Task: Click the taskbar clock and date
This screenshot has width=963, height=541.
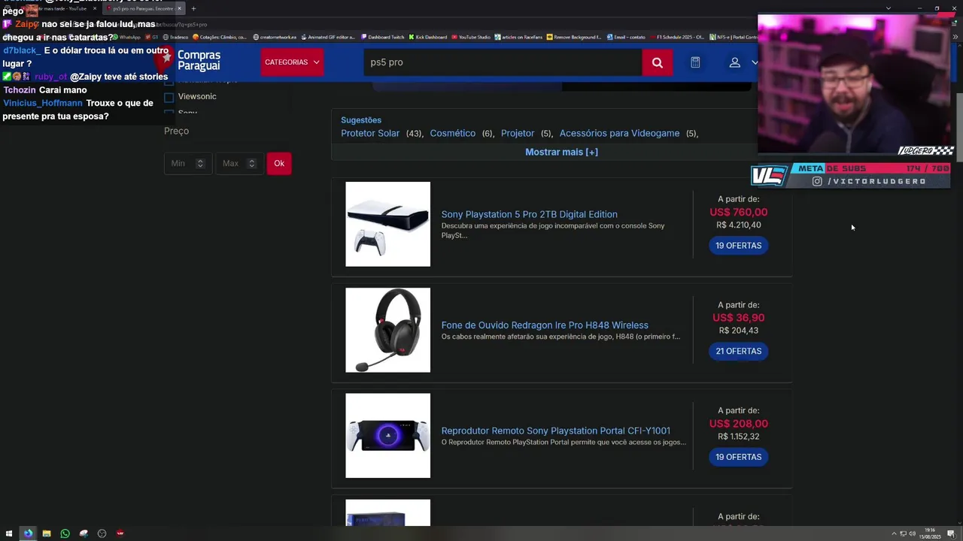Action: point(930,533)
